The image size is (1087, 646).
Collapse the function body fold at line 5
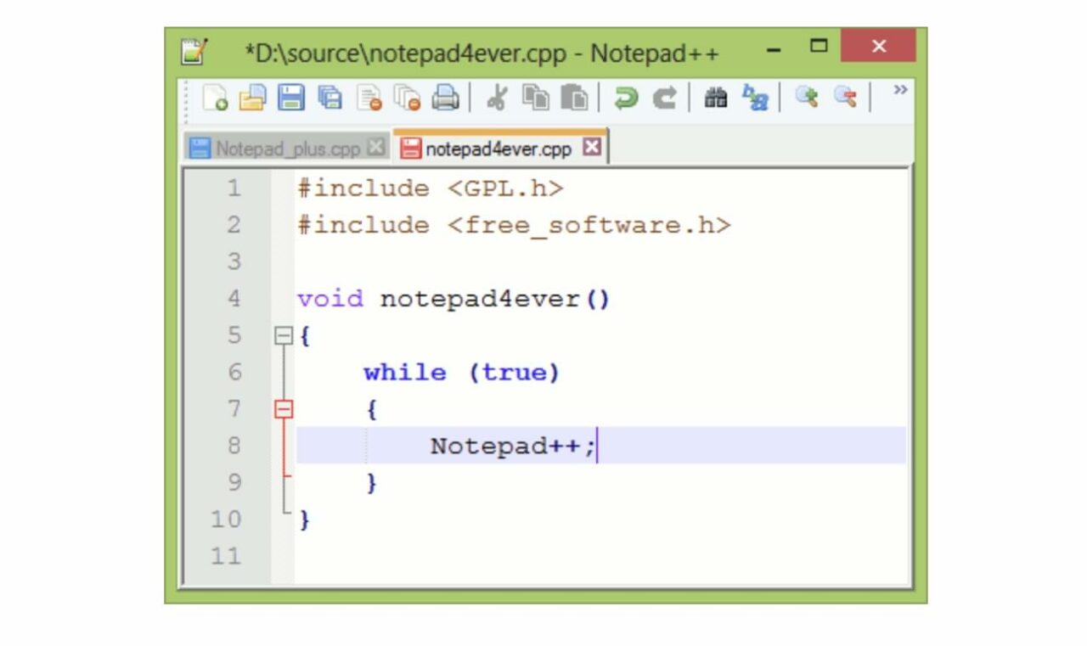(x=283, y=335)
